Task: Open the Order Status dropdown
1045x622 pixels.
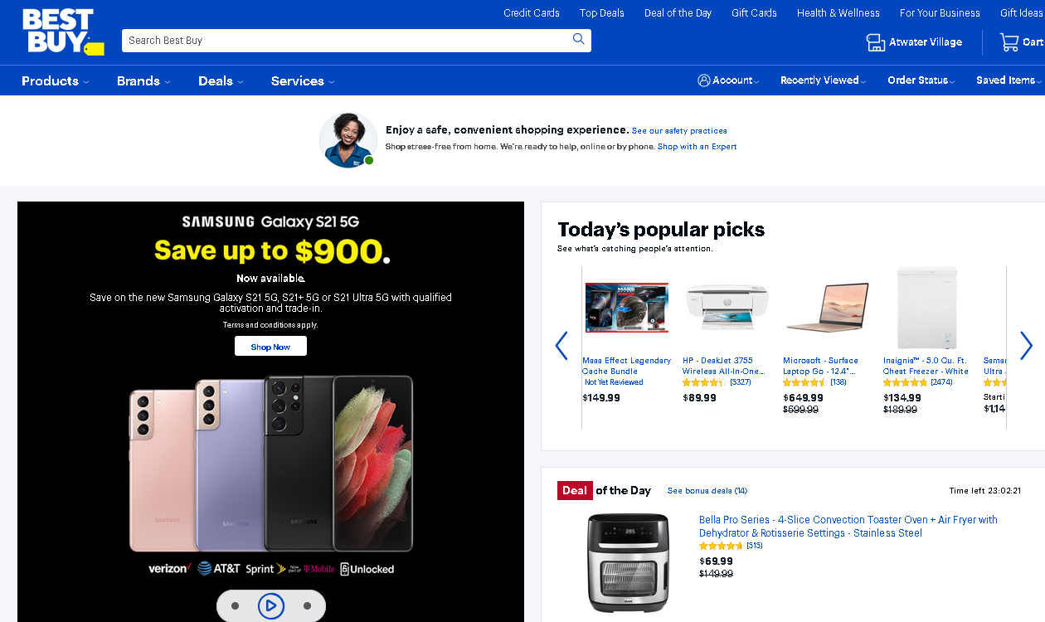Action: (921, 80)
